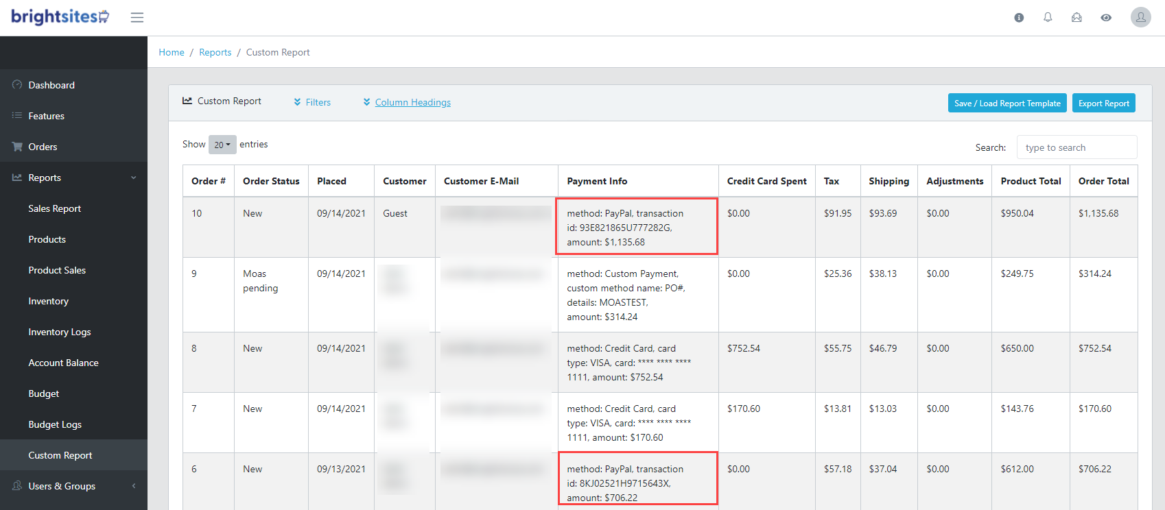Viewport: 1165px width, 510px height.
Task: Sort by Placed column header
Action: [341, 181]
